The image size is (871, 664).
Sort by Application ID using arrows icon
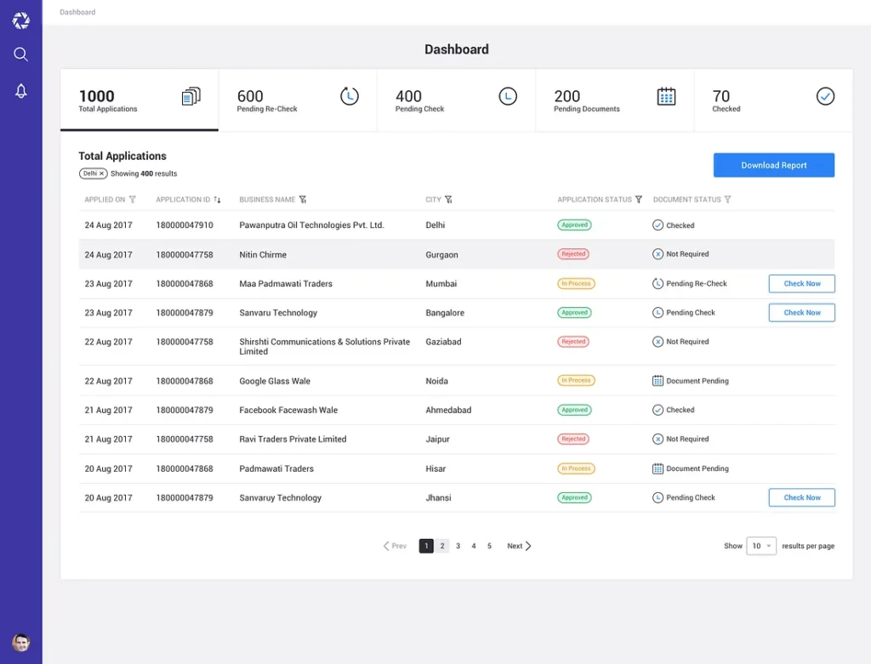218,200
